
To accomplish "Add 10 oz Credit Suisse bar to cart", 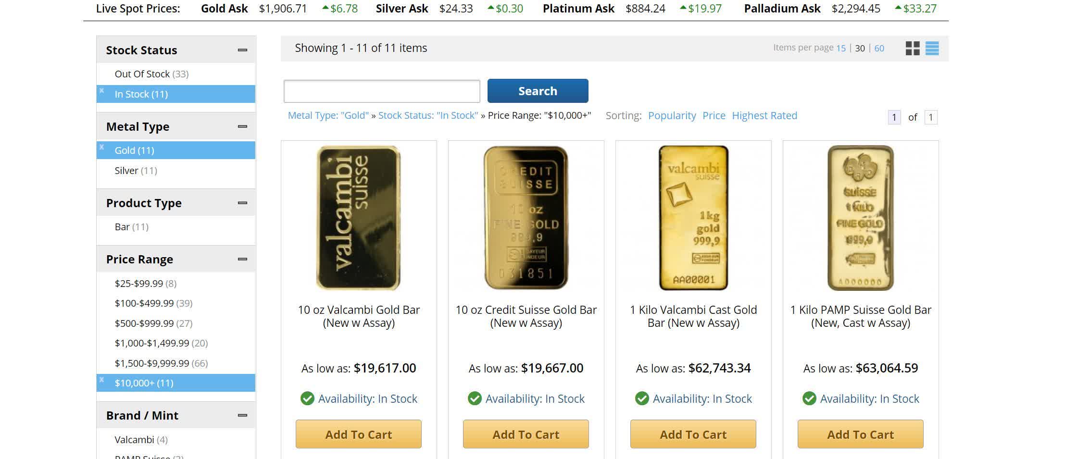I will 526,434.
